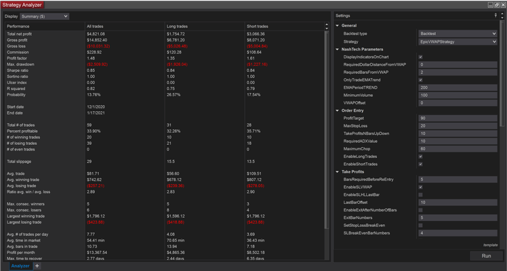
Task: Open the Display Summary ($) dropdown
Action: (45, 16)
